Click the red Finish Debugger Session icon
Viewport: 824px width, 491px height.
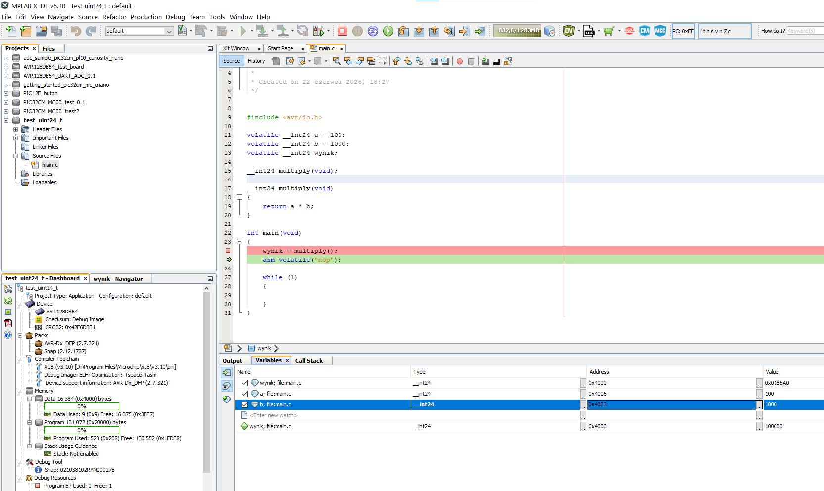[342, 31]
